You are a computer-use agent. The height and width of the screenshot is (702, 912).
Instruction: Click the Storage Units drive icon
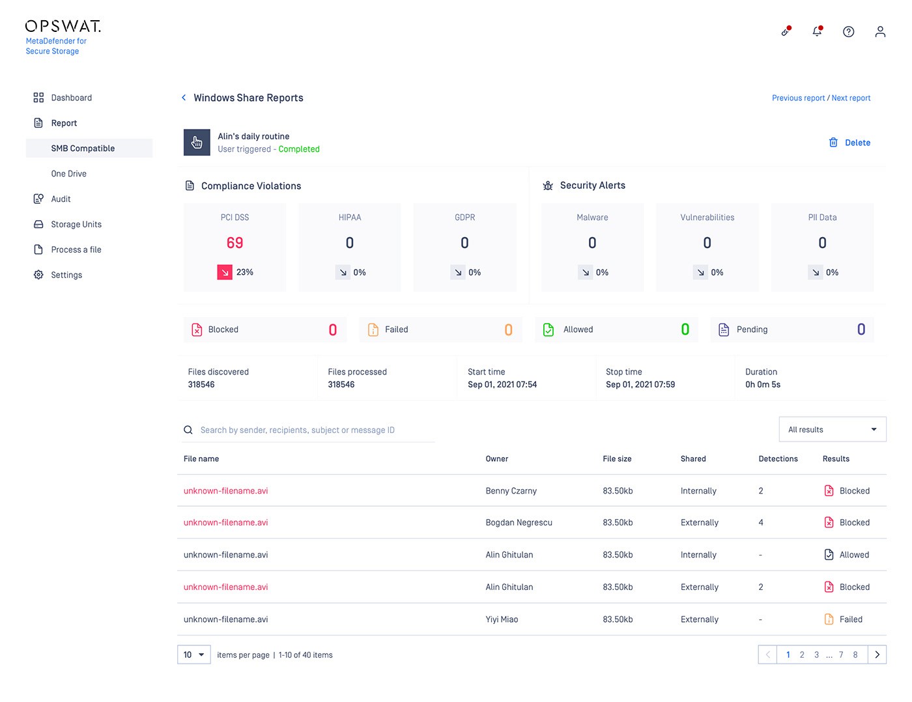38,224
